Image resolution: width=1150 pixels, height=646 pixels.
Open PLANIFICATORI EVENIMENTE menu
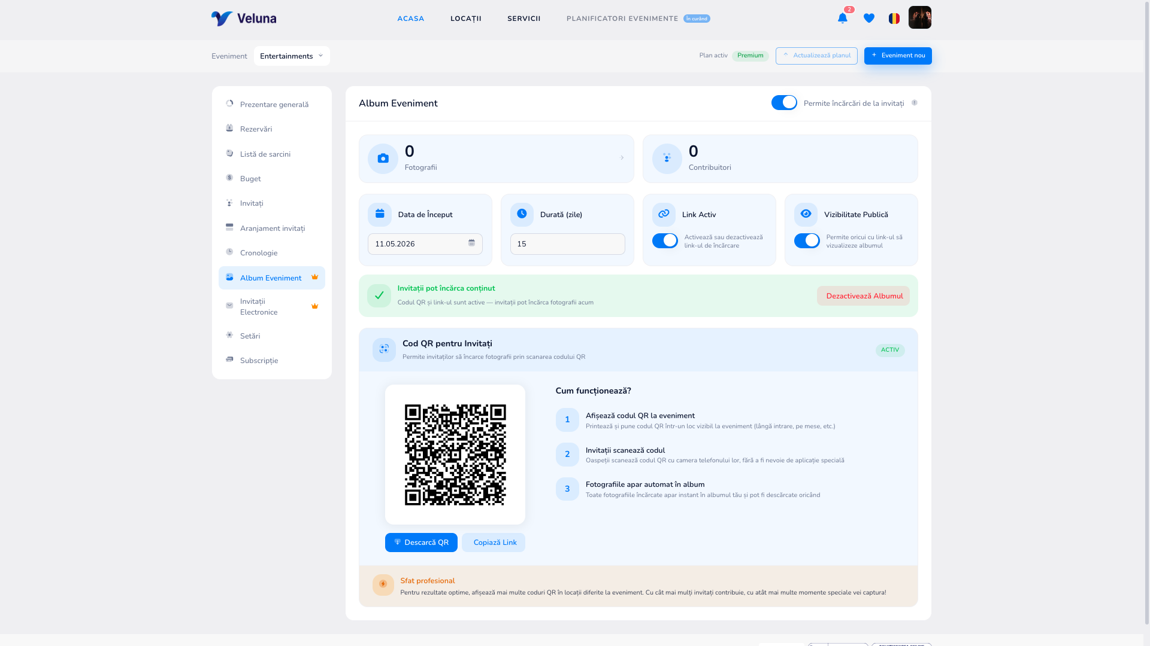click(x=622, y=19)
